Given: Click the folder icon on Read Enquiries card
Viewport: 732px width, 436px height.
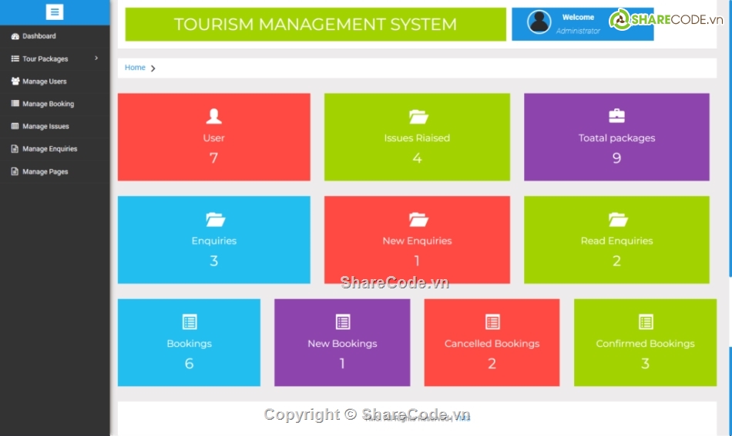Looking at the screenshot, I should [618, 219].
